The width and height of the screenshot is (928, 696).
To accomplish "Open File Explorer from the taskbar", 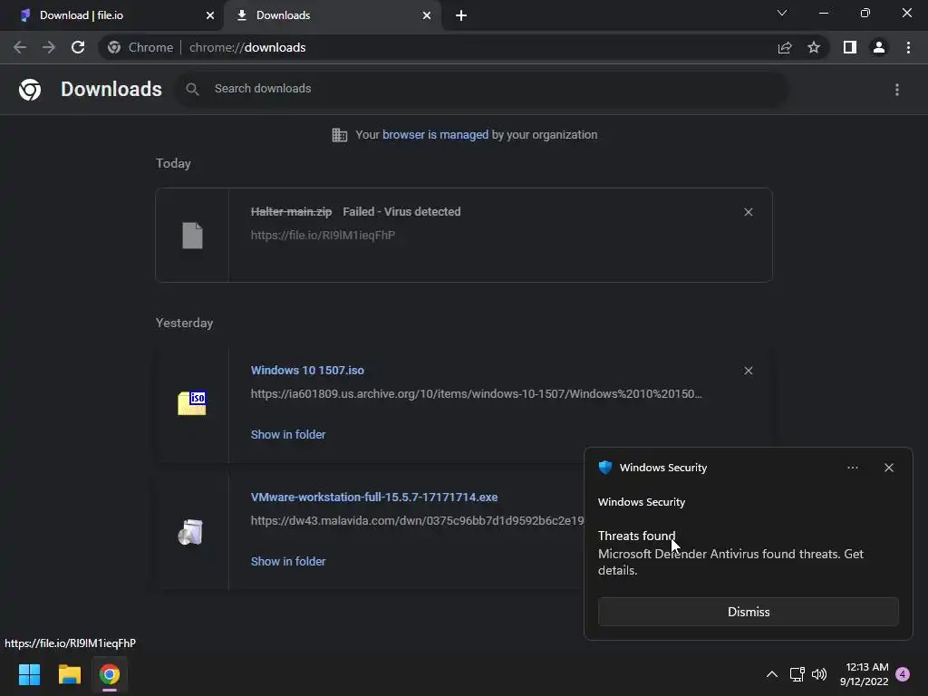I will point(69,674).
